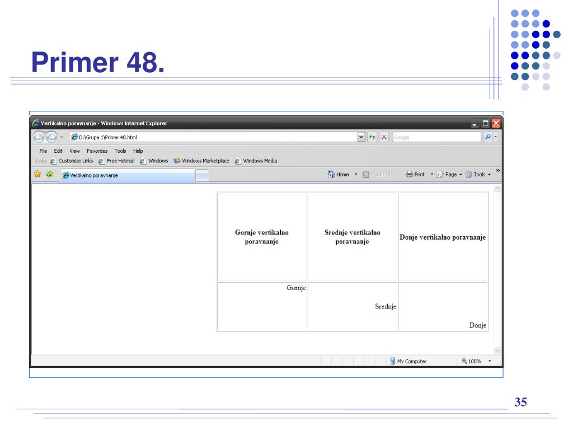
Task: Click the Google search box
Action: point(436,137)
